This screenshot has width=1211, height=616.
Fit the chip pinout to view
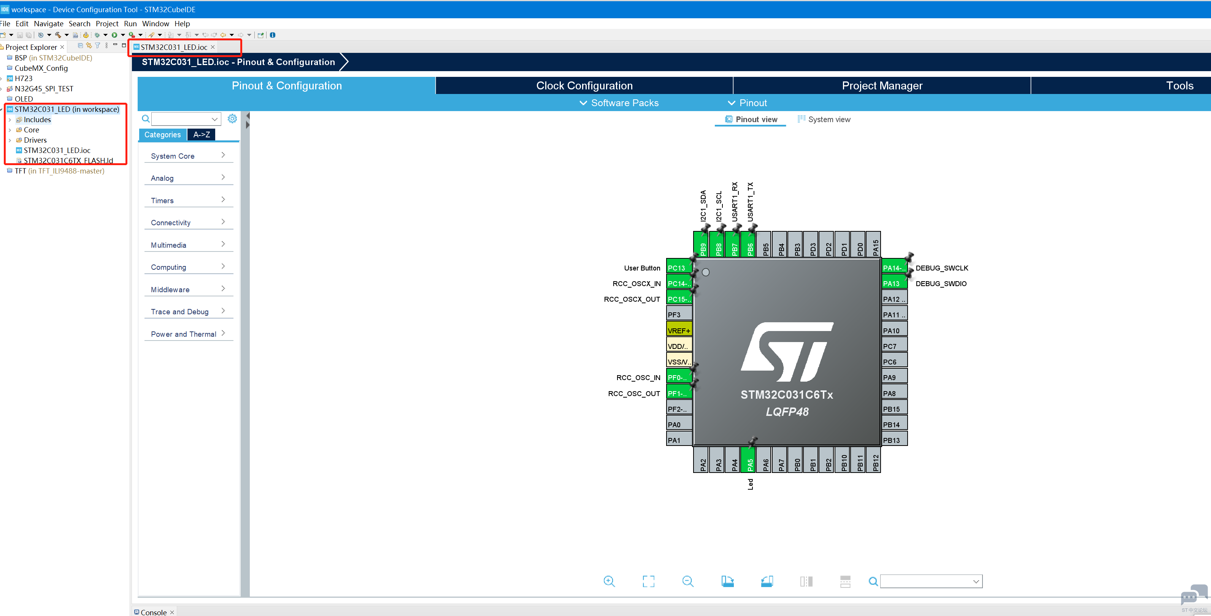(648, 581)
